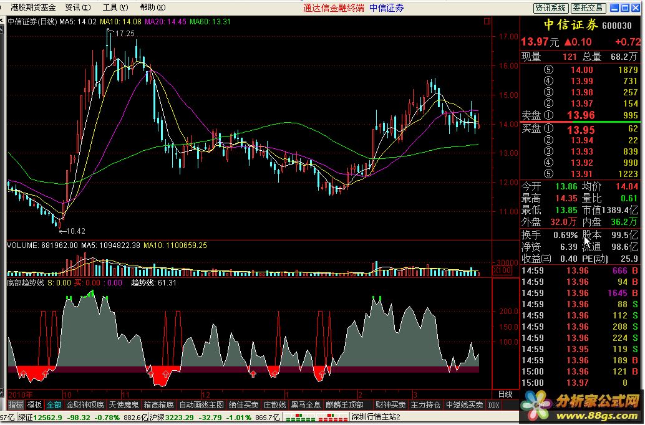Click the 17.25 high price marker
This screenshot has height=425, width=645.
tap(125, 33)
